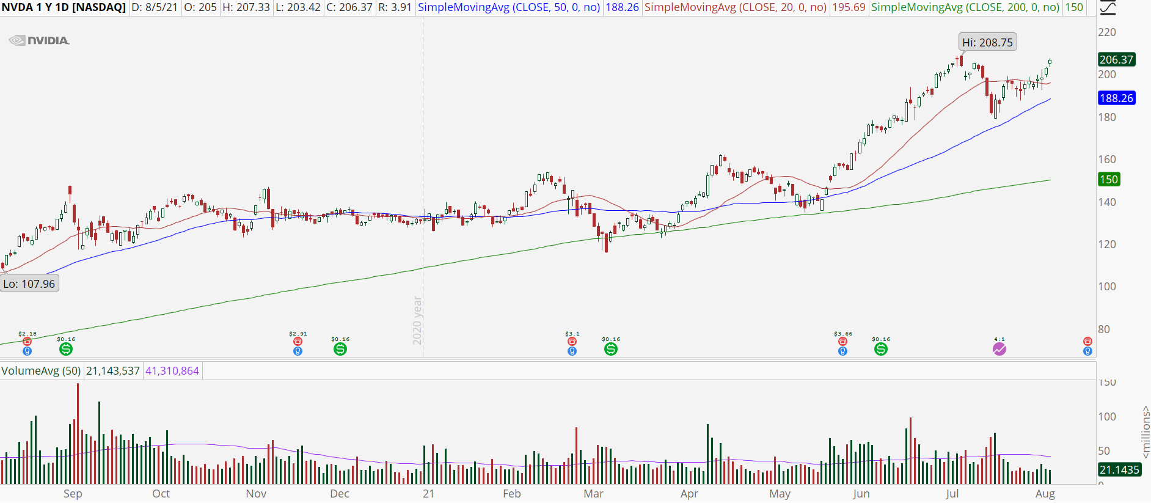Click the 'H: 207.33' high value

(x=246, y=7)
